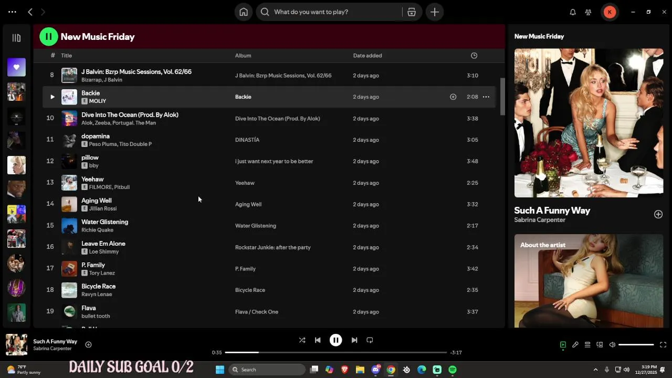This screenshot has height=378, width=672.
Task: Click the playlist vertical scrollbar
Action: click(x=502, y=97)
